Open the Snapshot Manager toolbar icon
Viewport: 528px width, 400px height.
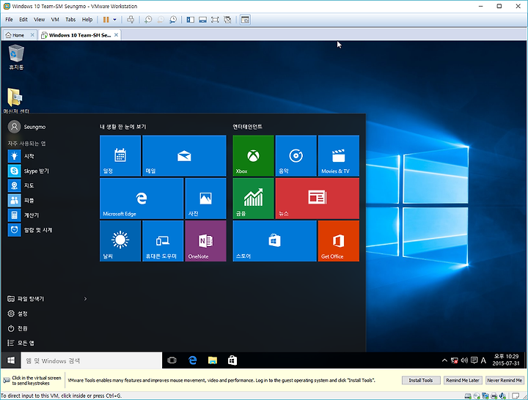(x=173, y=20)
